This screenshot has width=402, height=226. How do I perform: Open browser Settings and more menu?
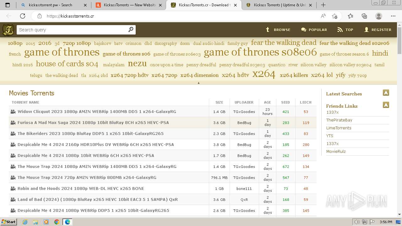393,16
